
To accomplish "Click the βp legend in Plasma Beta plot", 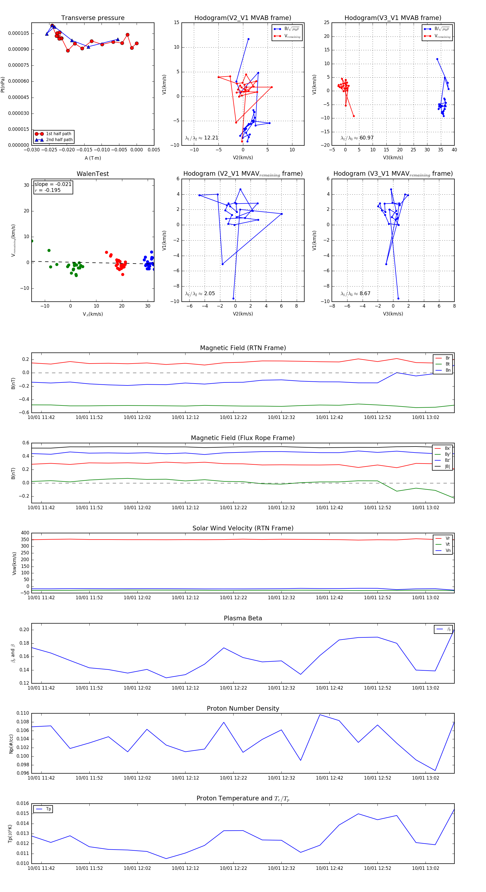I will pyautogui.click(x=443, y=629).
